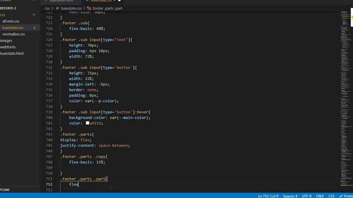
Task: Click the luxestate.css breadcrumb
Action: [71, 8]
